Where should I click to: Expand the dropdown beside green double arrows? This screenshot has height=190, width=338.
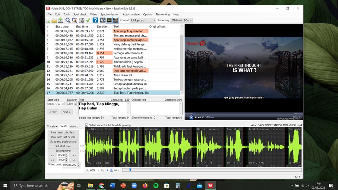coord(118,170)
